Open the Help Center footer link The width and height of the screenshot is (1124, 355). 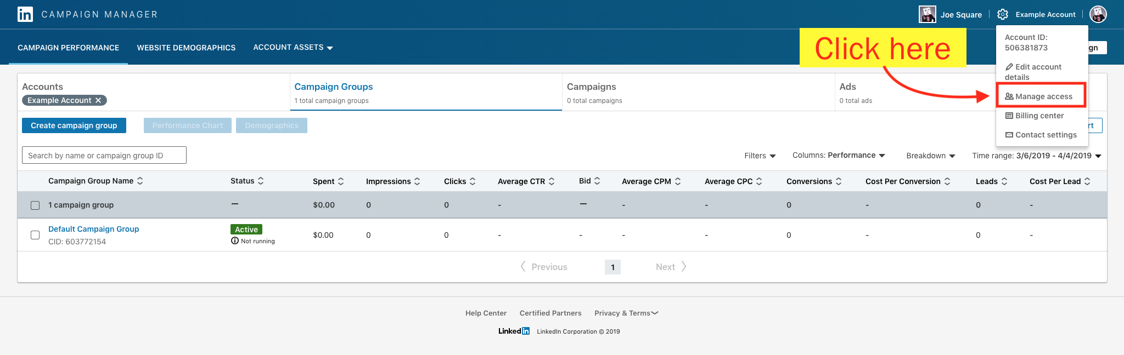(x=486, y=313)
